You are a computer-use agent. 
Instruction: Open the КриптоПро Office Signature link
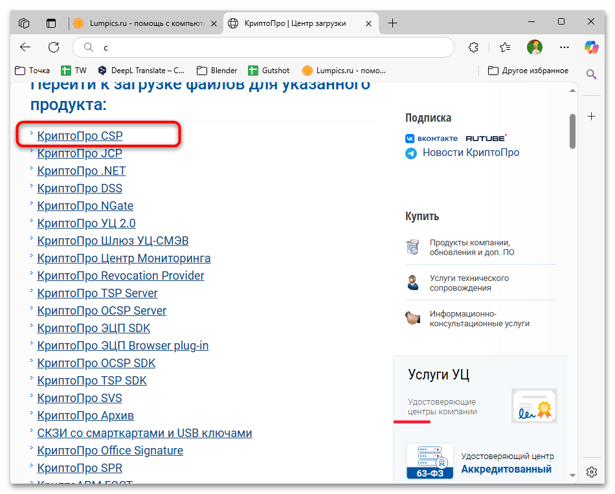110,451
